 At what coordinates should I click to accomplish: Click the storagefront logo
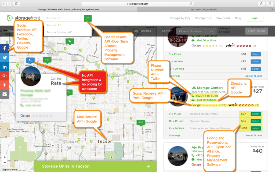click(x=23, y=18)
